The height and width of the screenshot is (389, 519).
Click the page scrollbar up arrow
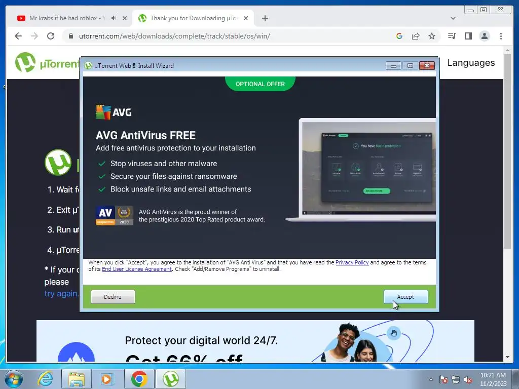pyautogui.click(x=507, y=51)
